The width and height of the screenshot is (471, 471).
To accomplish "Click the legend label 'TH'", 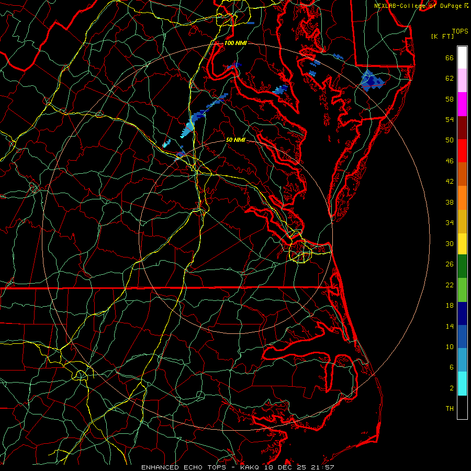I will [x=450, y=409].
